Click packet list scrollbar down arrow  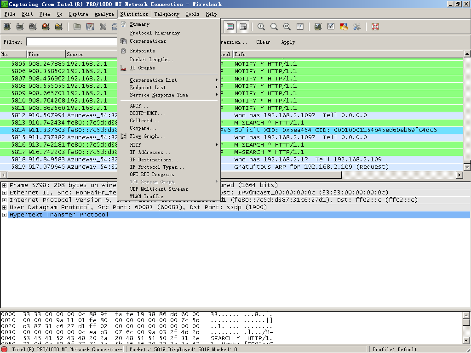(467, 166)
